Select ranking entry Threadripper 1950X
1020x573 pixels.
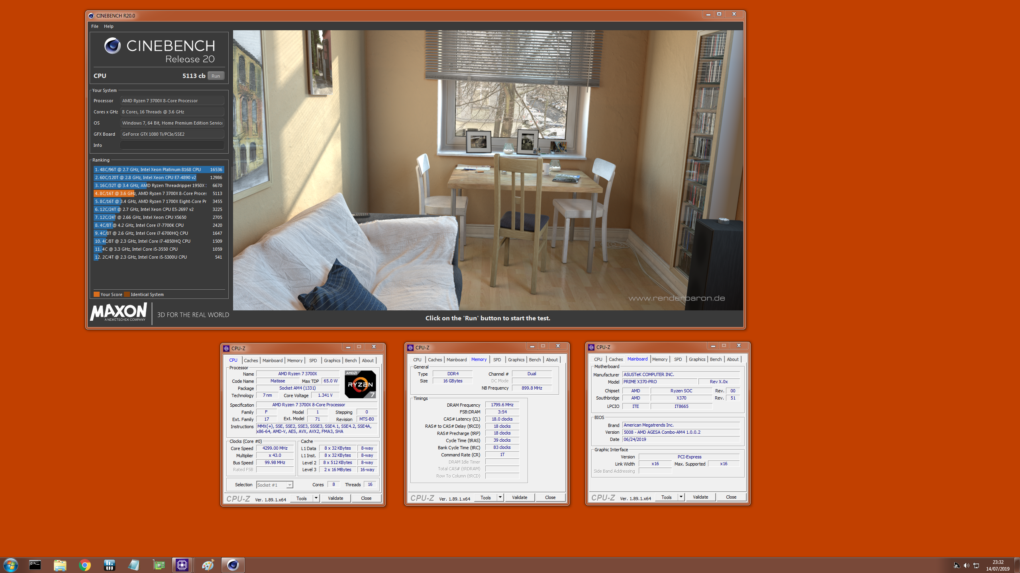click(x=159, y=185)
